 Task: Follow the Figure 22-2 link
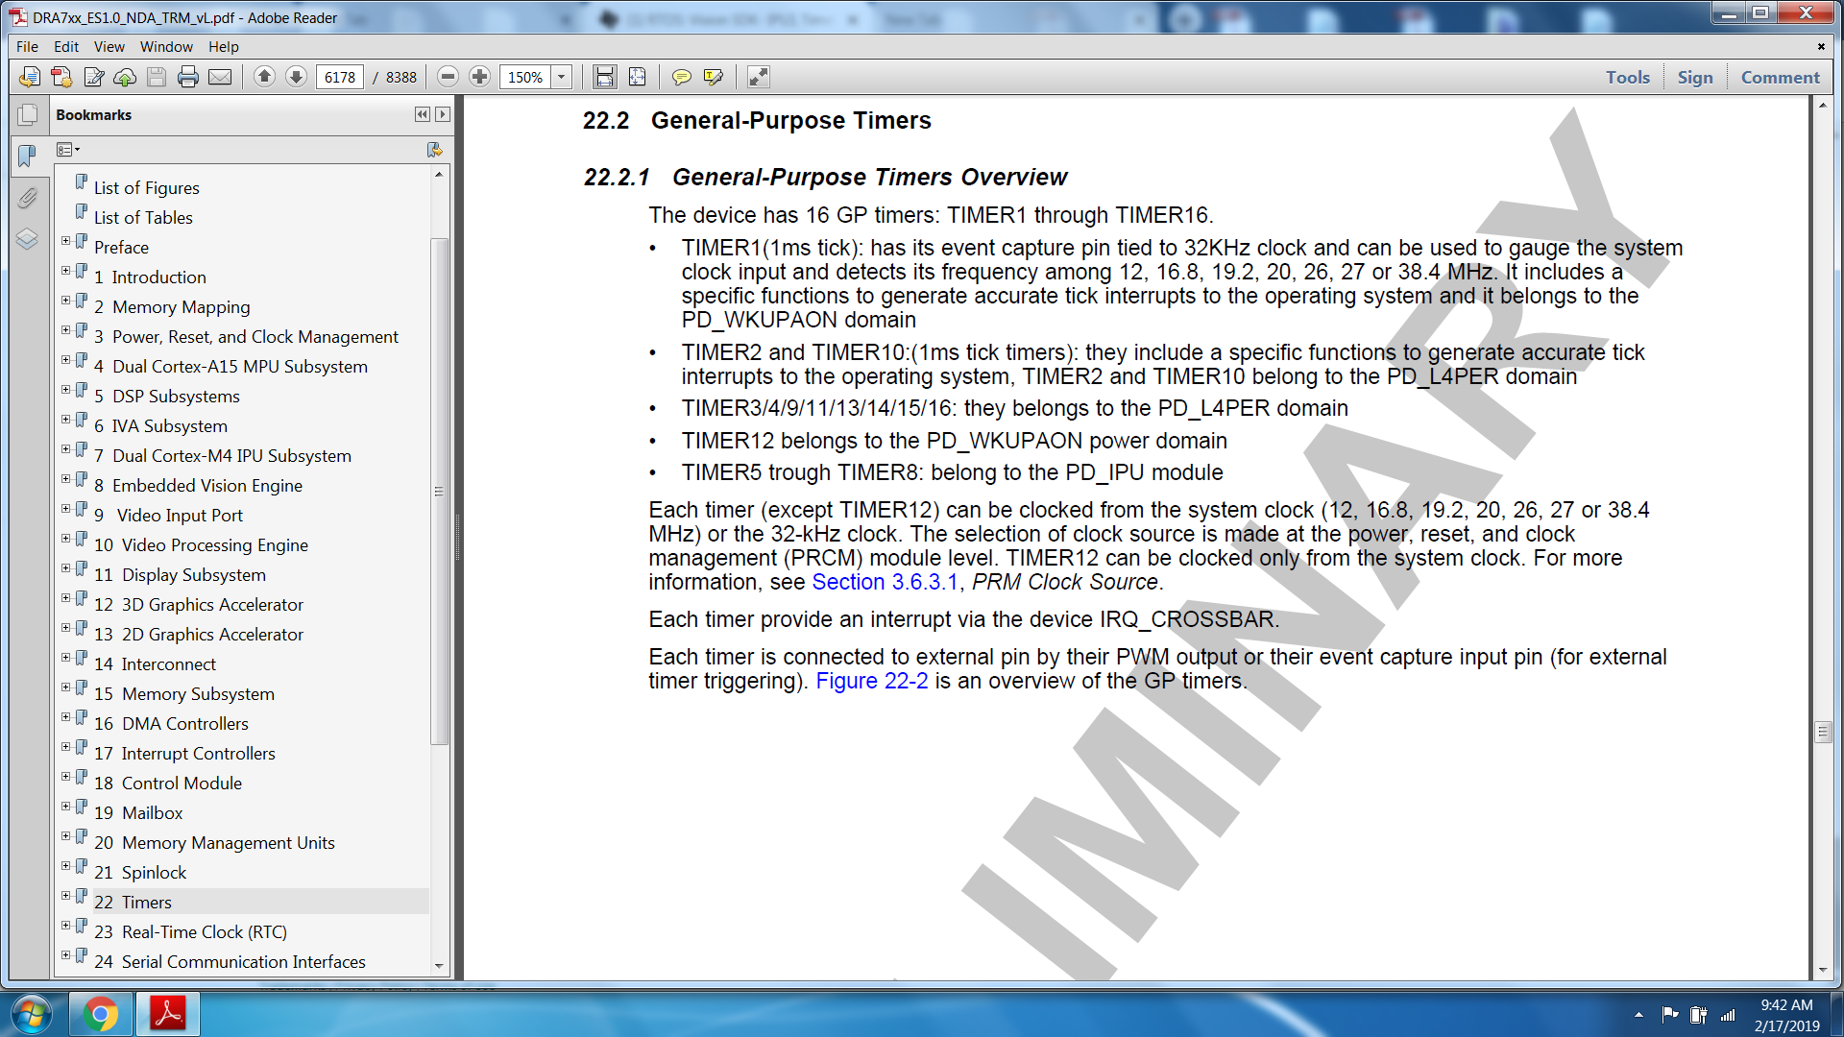(x=872, y=681)
